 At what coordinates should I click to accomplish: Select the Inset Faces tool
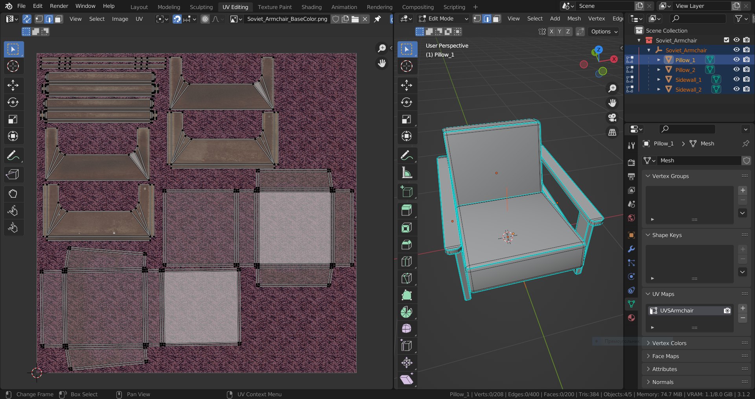(x=407, y=228)
